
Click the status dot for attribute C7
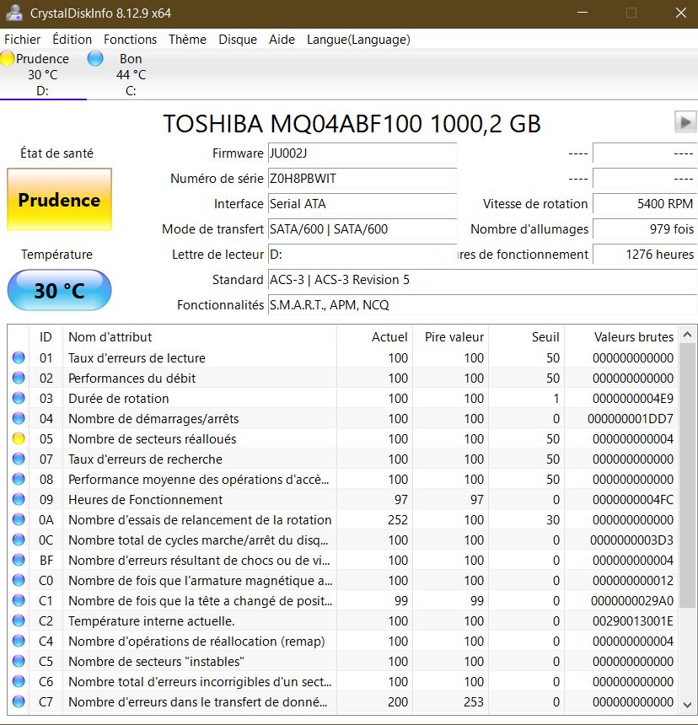[19, 701]
